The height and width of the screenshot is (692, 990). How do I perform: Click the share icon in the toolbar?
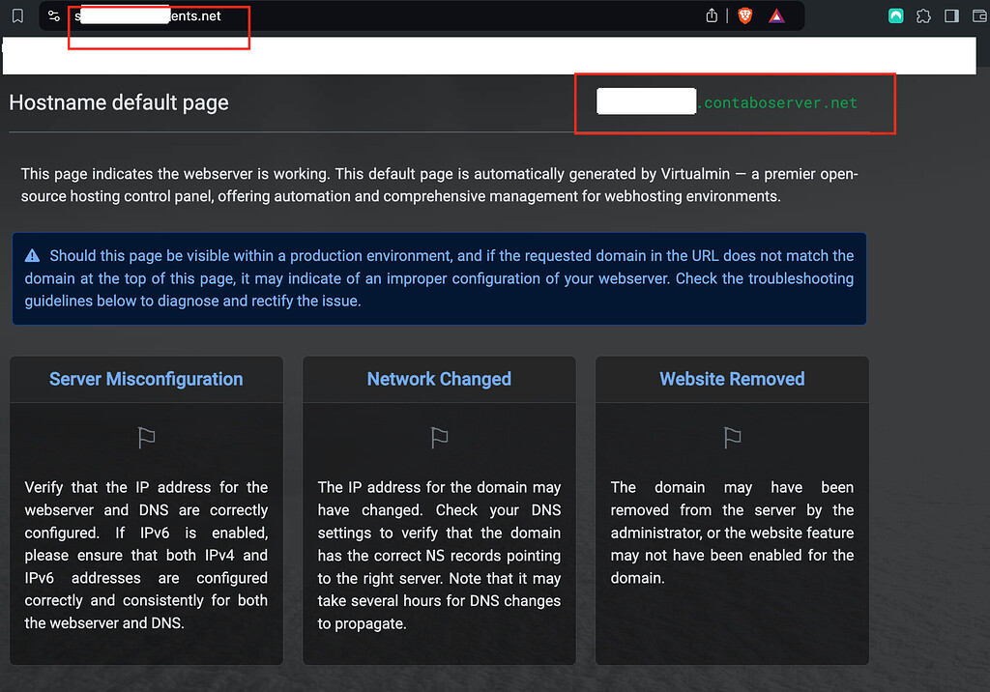(713, 15)
